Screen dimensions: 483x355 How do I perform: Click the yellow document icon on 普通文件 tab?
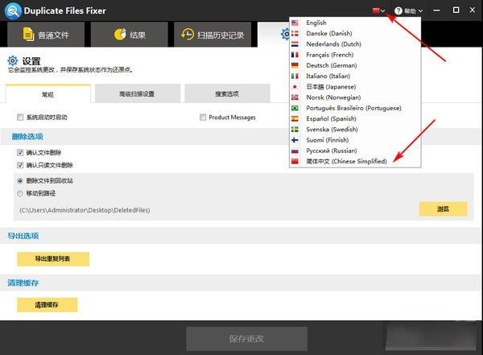[x=28, y=34]
